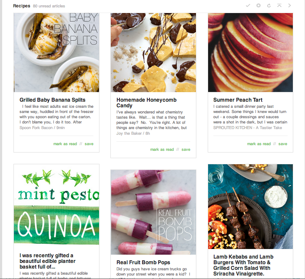Open the settings gear icon

pyautogui.click(x=259, y=6)
